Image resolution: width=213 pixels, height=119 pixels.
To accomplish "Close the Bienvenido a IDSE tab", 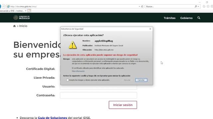I will click(26, 11).
